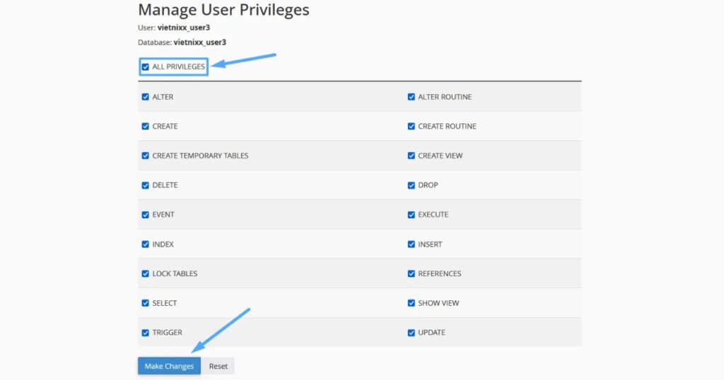The width and height of the screenshot is (724, 380).
Task: Click the Manage User Privileges heading
Action: (223, 10)
